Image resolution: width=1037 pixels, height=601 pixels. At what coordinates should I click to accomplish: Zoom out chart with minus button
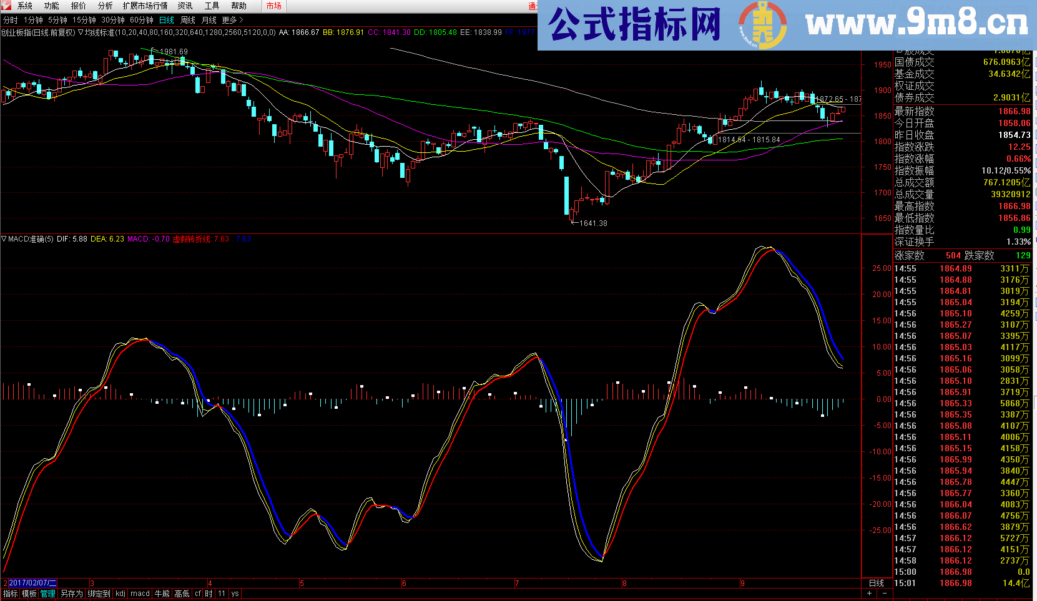[x=884, y=594]
